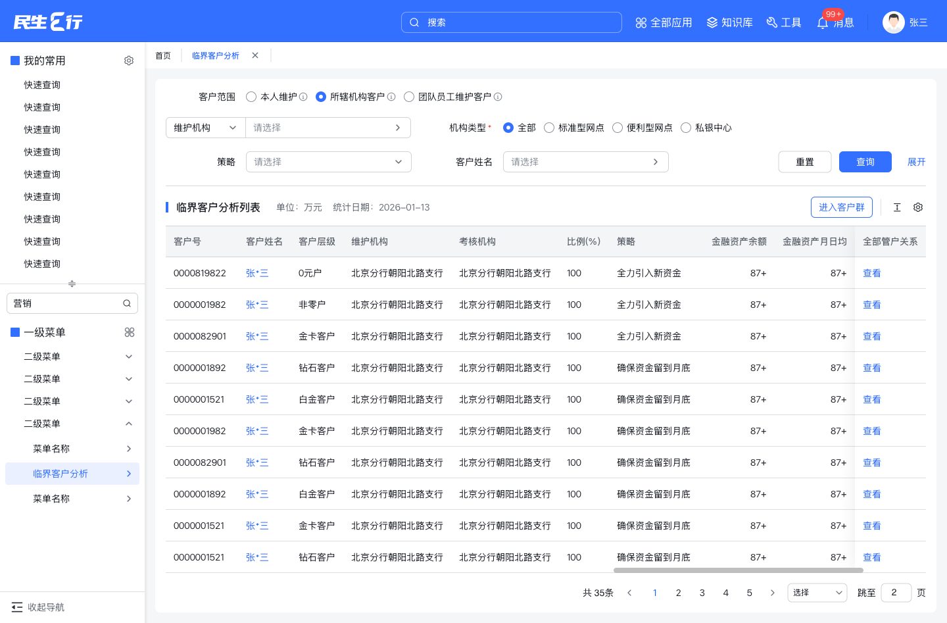Click the 进入客户群 button
This screenshot has height=623, width=947.
point(842,207)
